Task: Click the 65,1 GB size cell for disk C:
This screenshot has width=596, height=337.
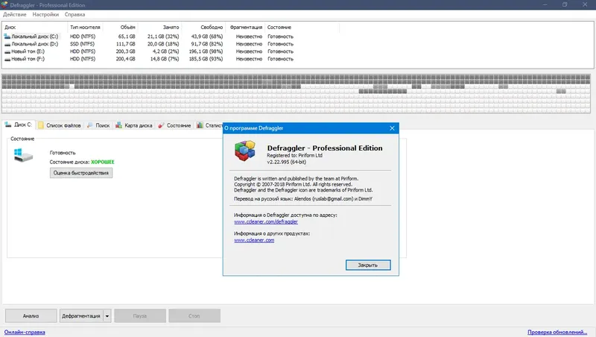Action: 127,37
